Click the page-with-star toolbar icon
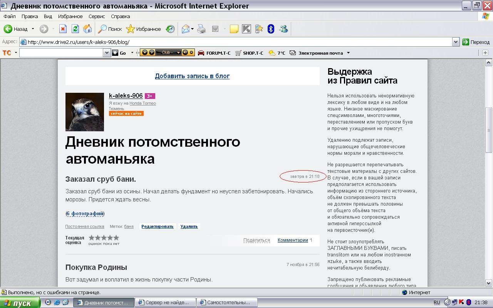The image size is (493, 308). pos(259,29)
